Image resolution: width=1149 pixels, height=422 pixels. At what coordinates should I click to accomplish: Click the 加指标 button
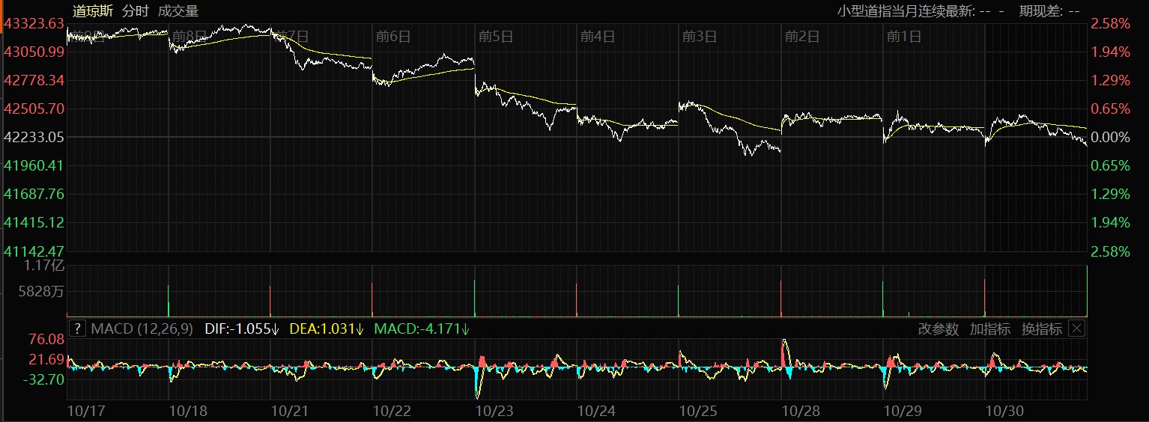pos(990,329)
